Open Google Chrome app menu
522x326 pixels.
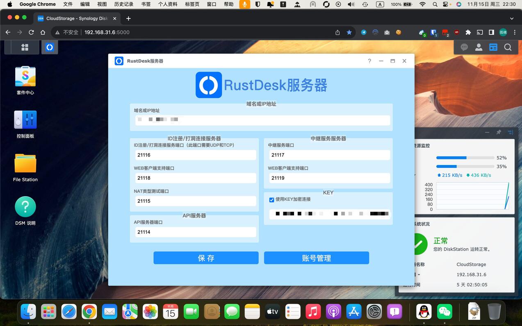click(38, 4)
